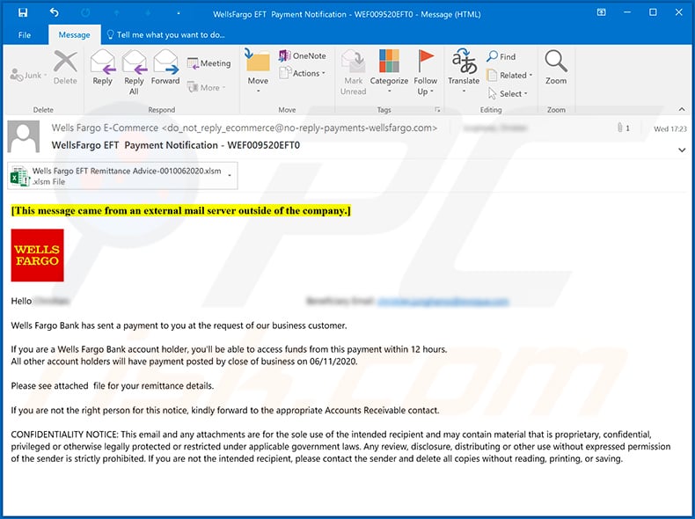
Task: Click the Meeting reply button
Action: (208, 63)
